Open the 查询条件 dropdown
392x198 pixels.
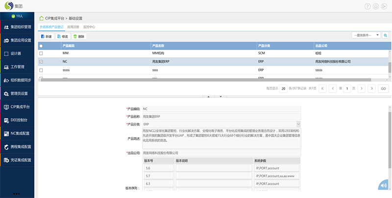point(366,35)
